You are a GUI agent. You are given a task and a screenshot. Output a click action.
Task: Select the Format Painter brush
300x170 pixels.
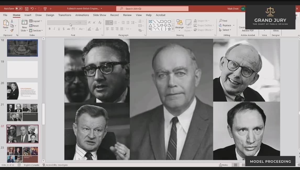pyautogui.click(x=12, y=30)
